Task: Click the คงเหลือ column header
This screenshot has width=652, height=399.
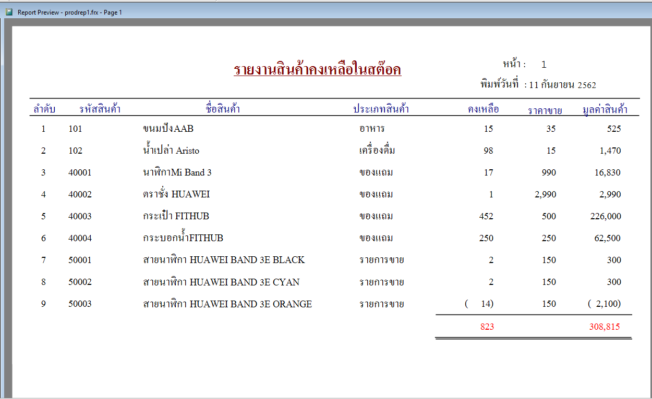Action: (x=484, y=109)
